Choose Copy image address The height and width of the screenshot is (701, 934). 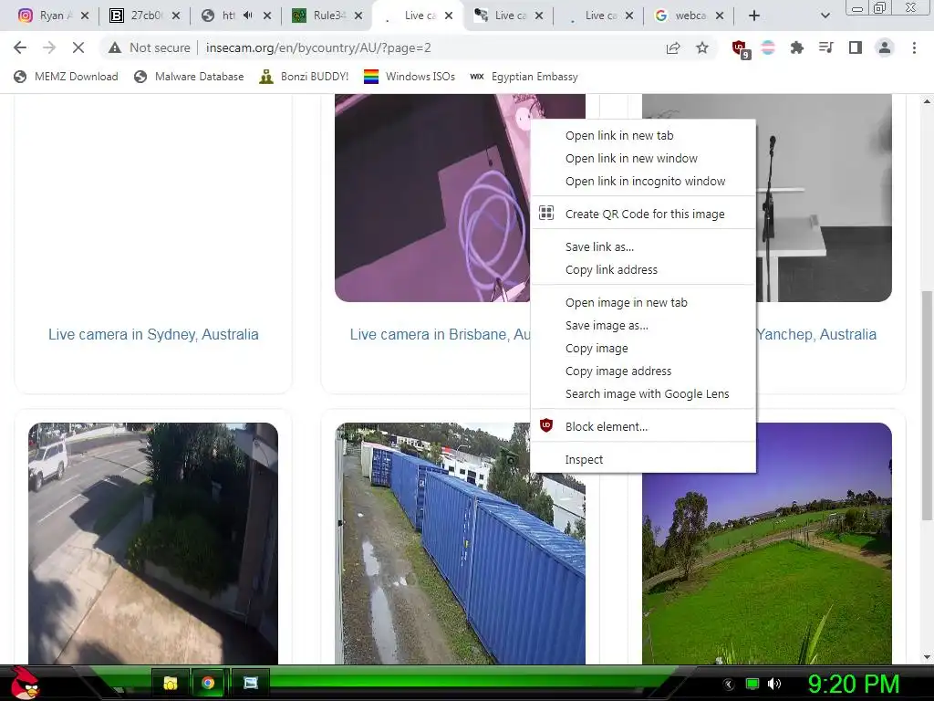tap(643, 371)
